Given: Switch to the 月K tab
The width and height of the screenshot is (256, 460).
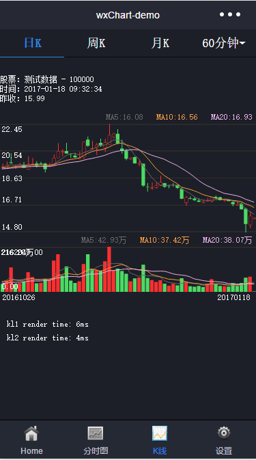Looking at the screenshot, I should [x=160, y=43].
